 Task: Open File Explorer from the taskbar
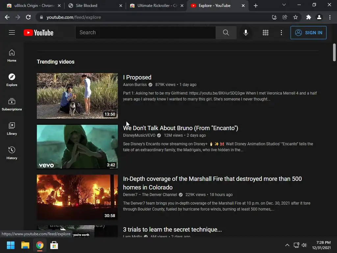[x=25, y=245]
